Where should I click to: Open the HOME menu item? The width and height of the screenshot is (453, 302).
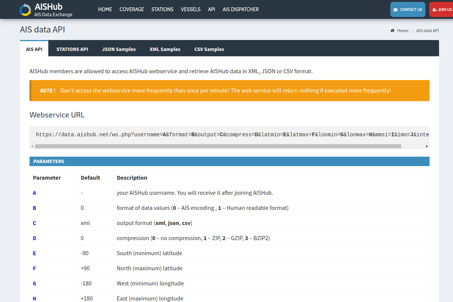pyautogui.click(x=105, y=9)
